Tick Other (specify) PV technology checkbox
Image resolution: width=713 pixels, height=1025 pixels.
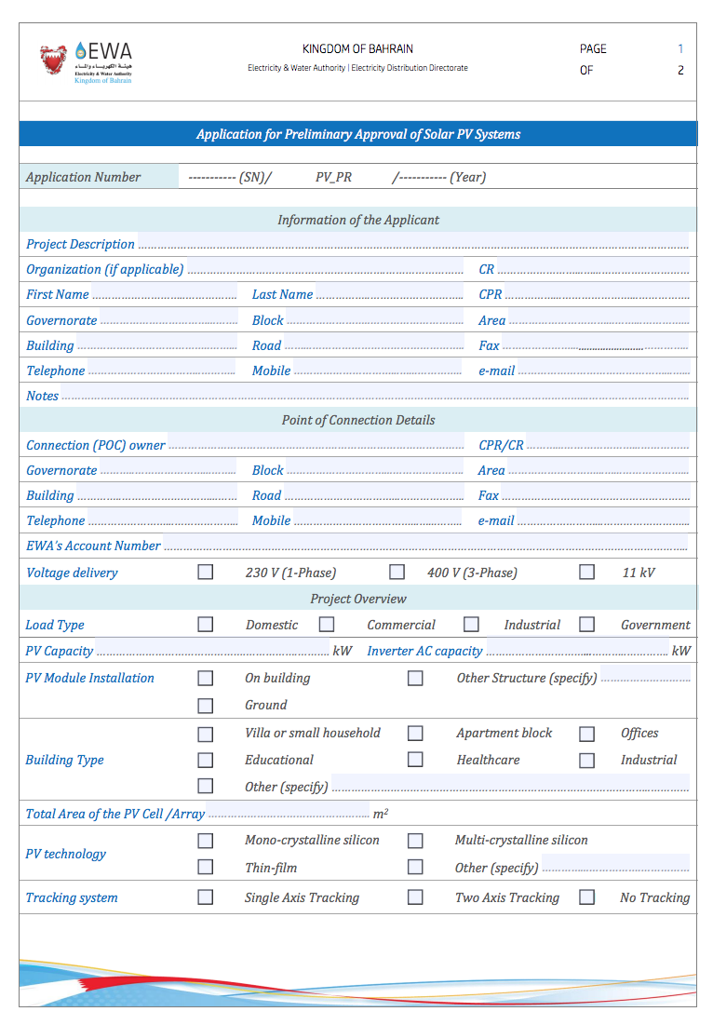[415, 867]
